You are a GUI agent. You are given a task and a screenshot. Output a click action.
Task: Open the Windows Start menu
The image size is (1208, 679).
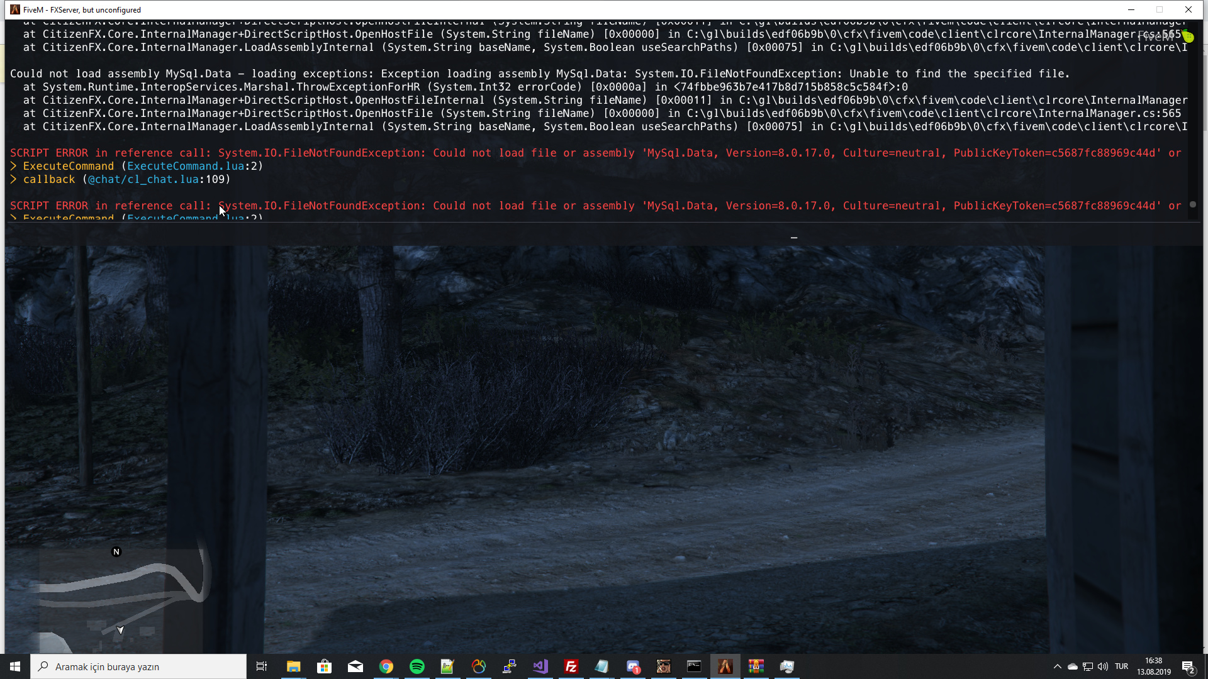pyautogui.click(x=15, y=666)
